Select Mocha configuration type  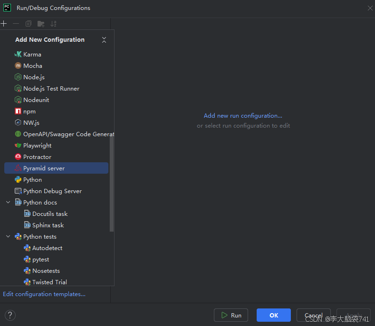[56, 65]
